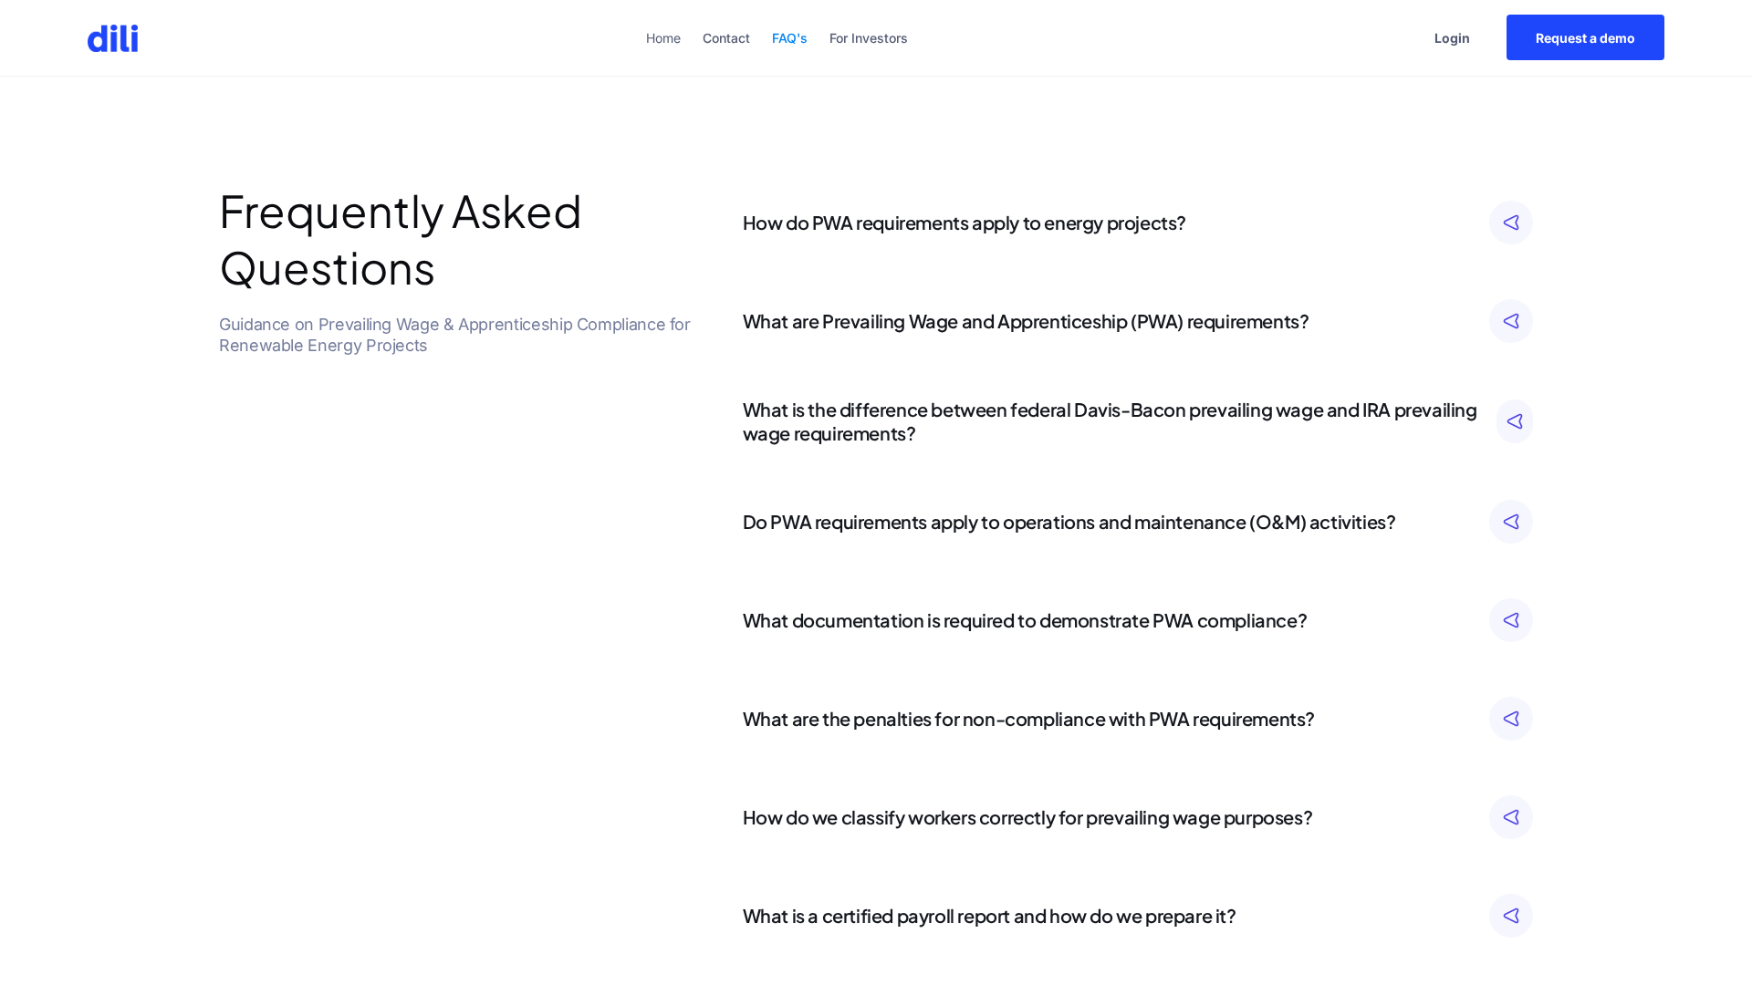Expand "What are the penalties for non-compliance" question
This screenshot has width=1752, height=985.
(1027, 720)
